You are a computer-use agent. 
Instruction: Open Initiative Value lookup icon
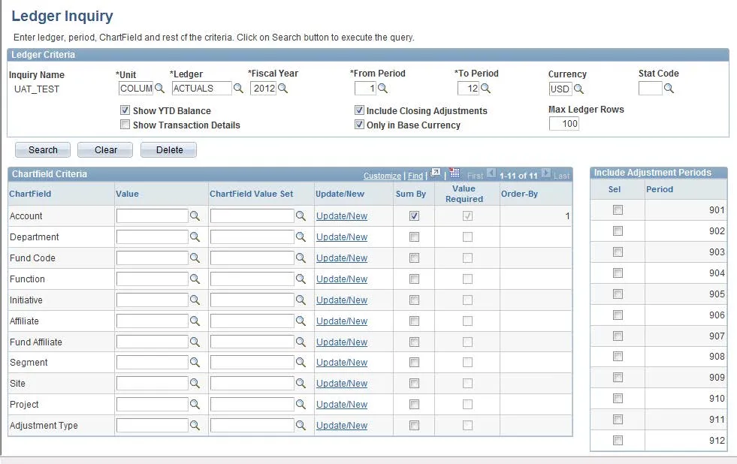[195, 300]
